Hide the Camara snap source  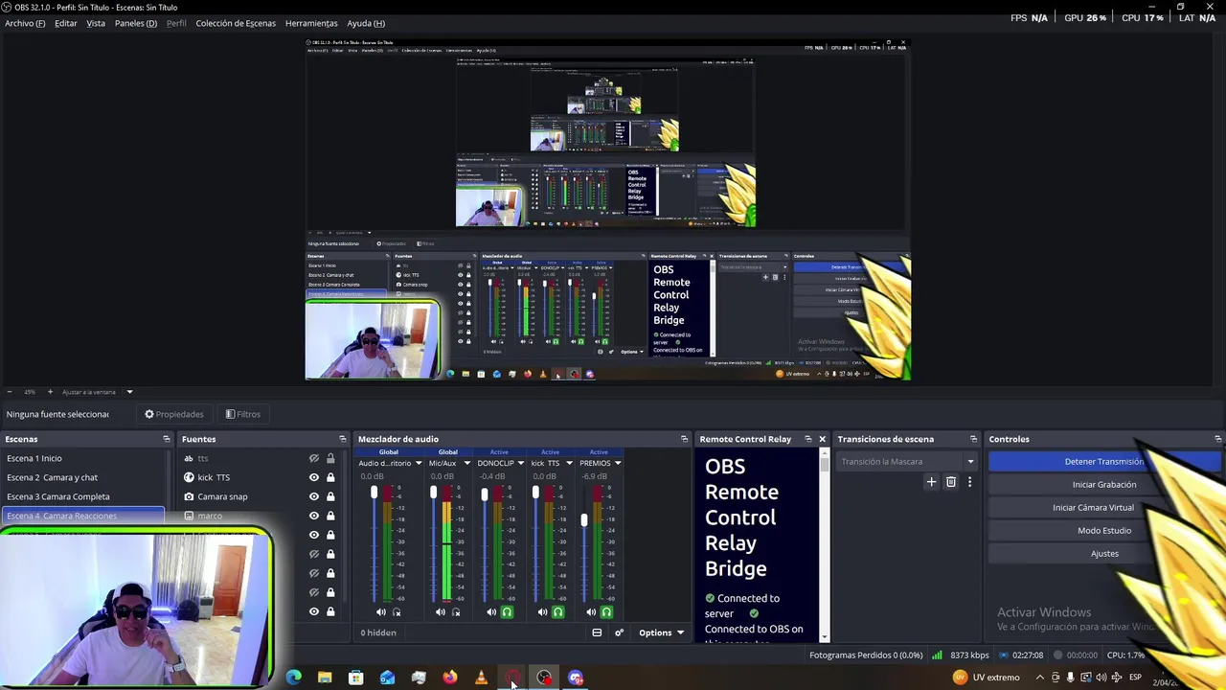pos(314,496)
